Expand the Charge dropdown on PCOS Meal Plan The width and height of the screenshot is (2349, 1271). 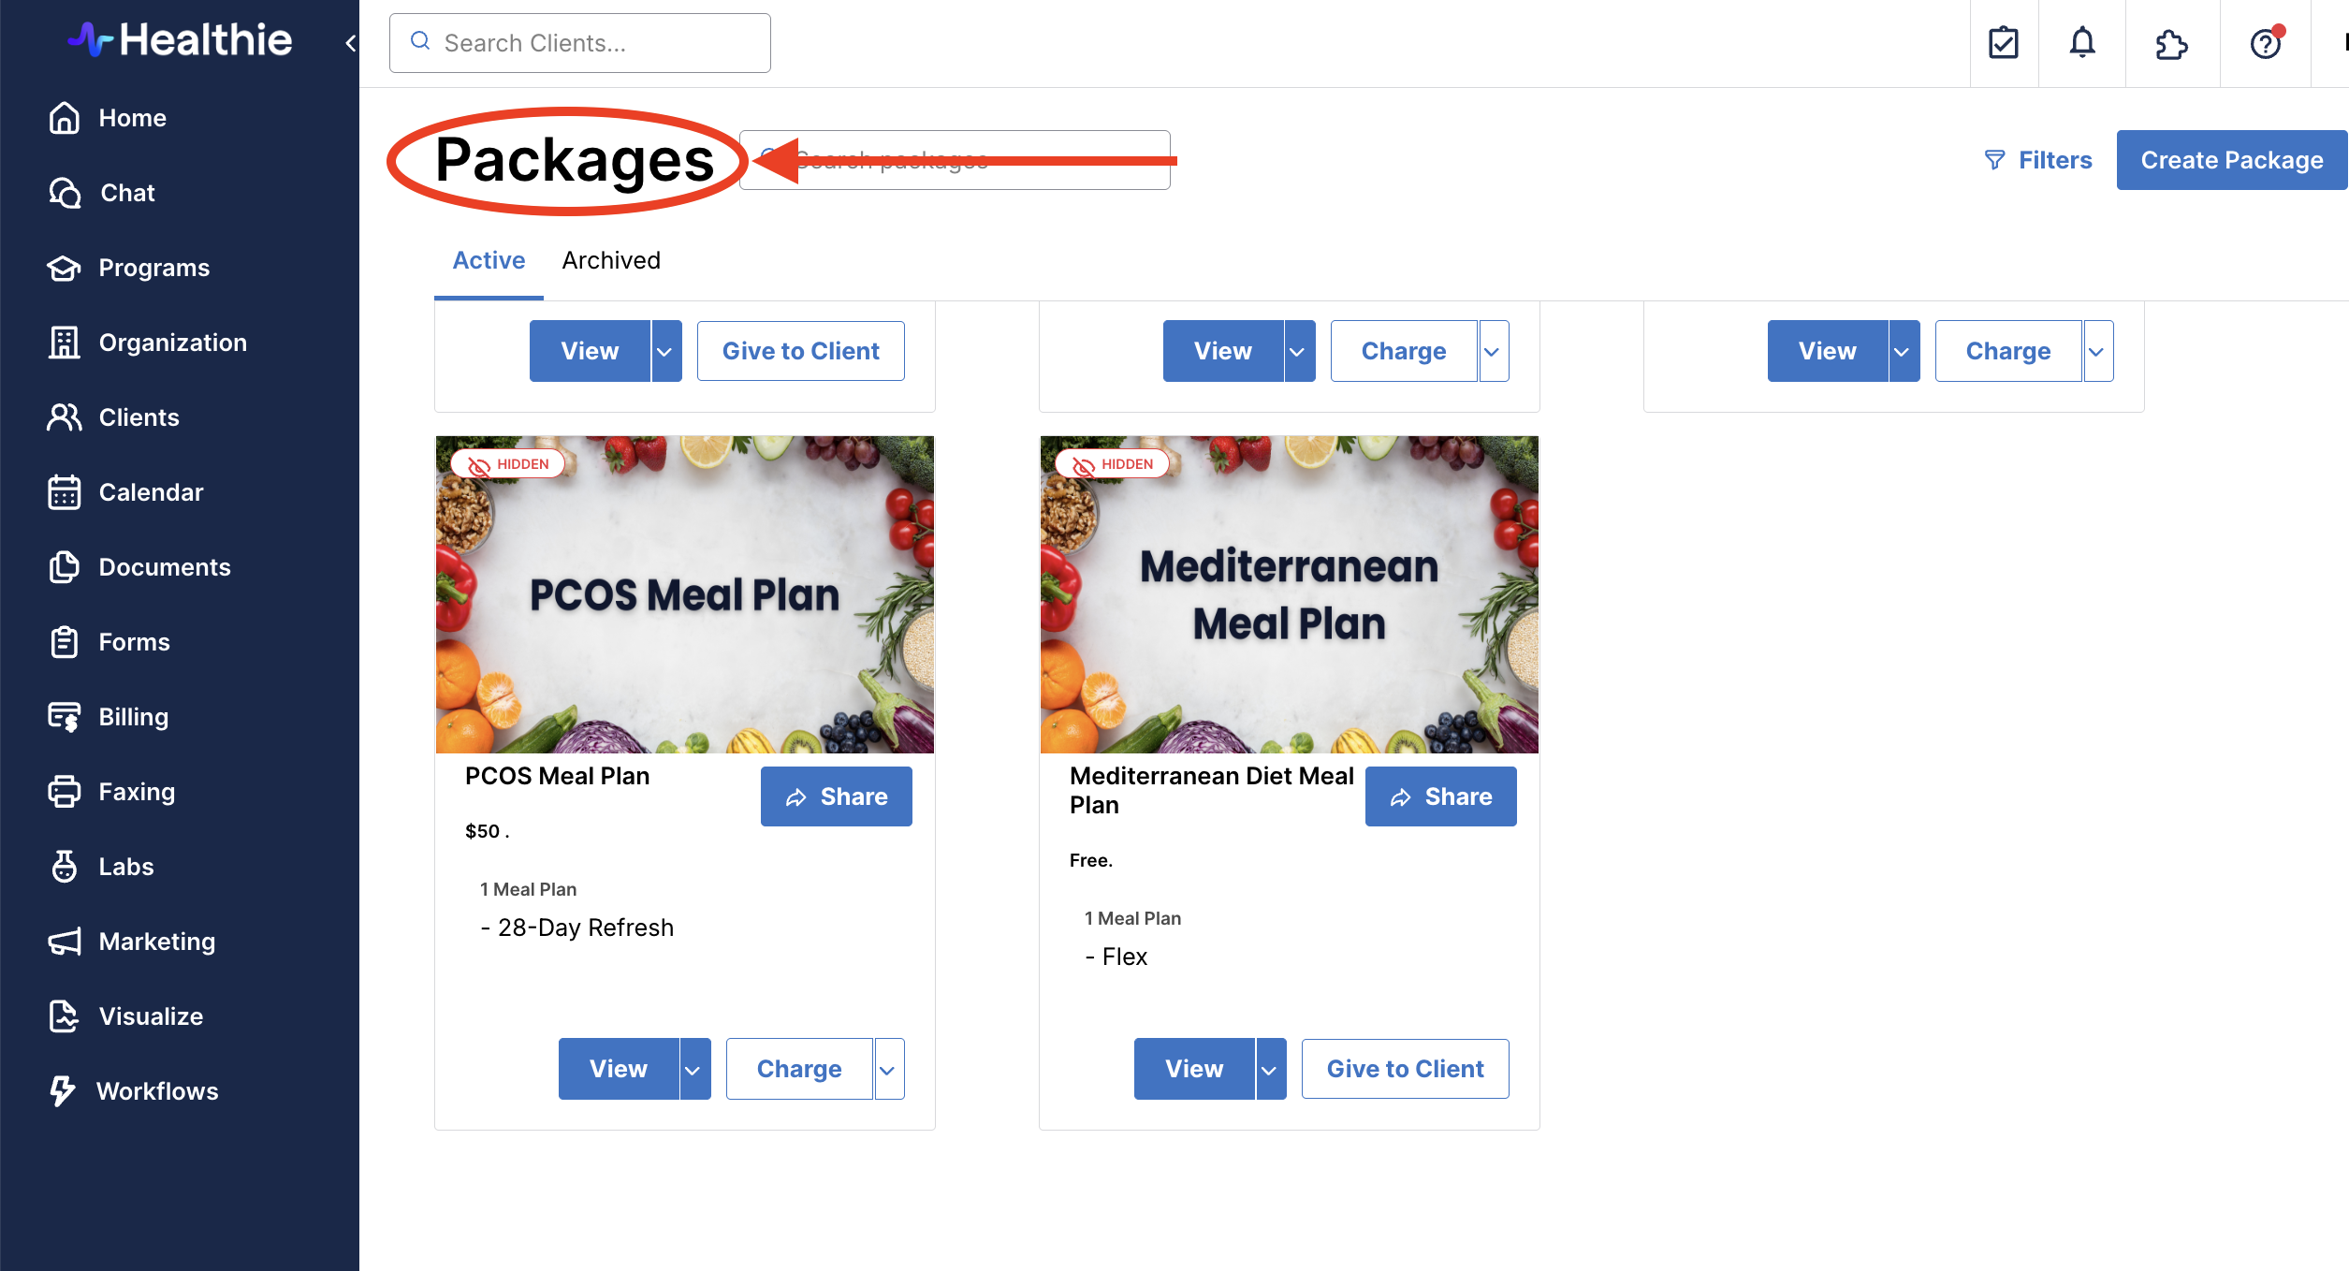tap(888, 1069)
